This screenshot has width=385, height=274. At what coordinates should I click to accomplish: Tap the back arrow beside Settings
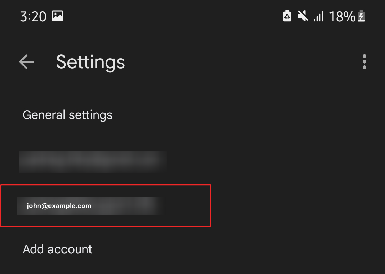click(26, 62)
